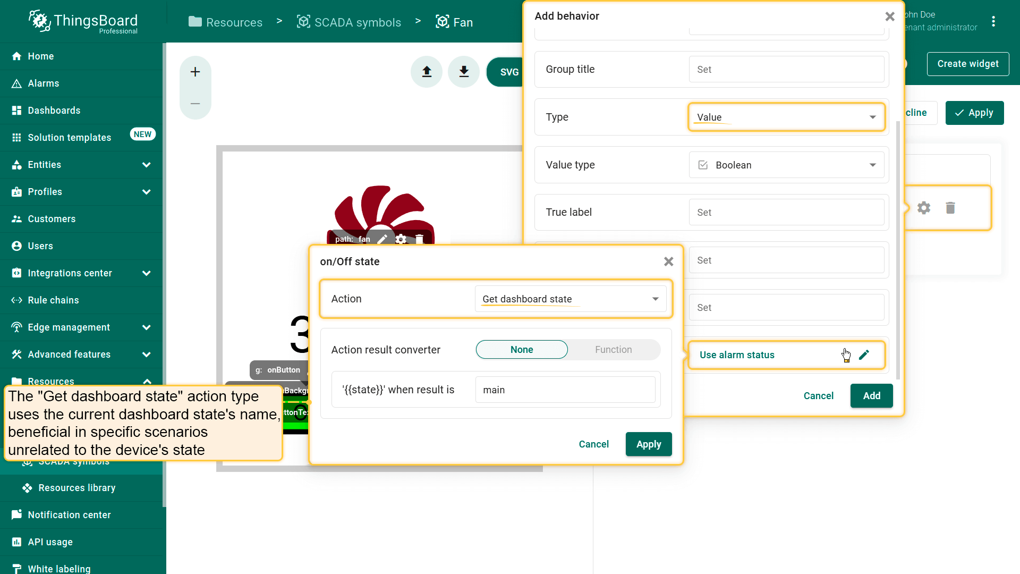
Task: Click the gear icon in right panel
Action: 924,208
